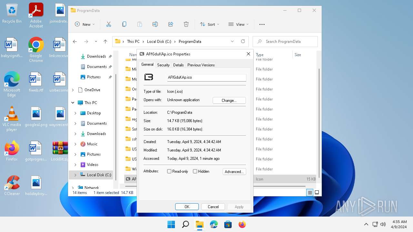Click volume icon in system tray
This screenshot has width=413, height=232.
[x=383, y=224]
